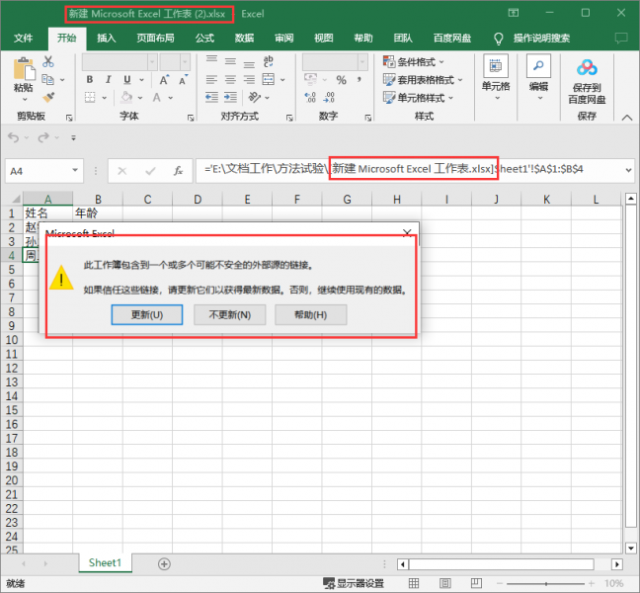Click the Decrease Indent icon
The width and height of the screenshot is (640, 593).
(211, 97)
